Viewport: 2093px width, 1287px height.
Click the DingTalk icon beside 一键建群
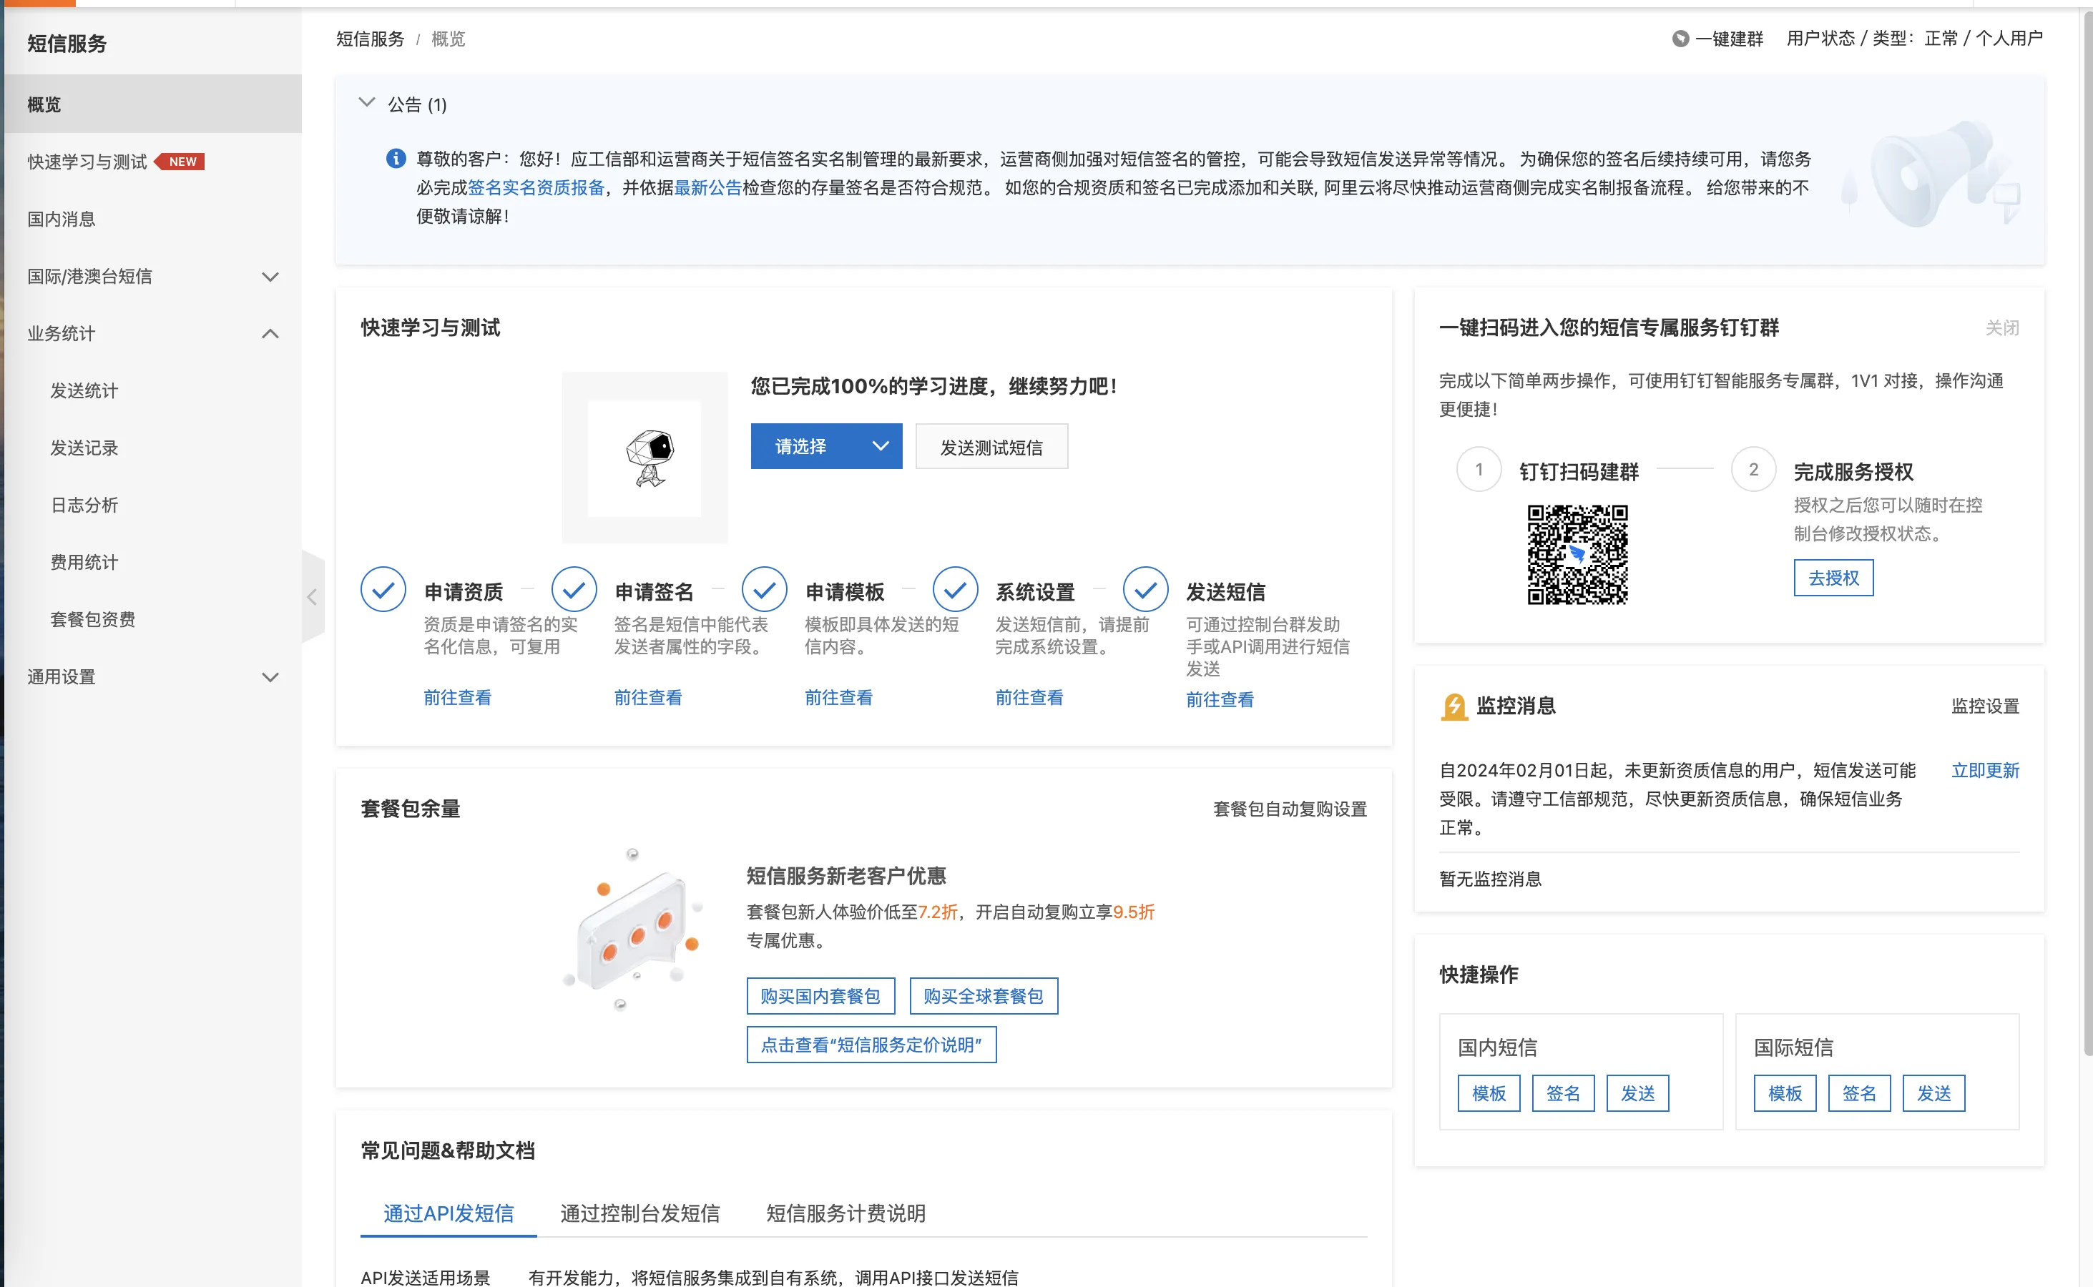(1680, 39)
